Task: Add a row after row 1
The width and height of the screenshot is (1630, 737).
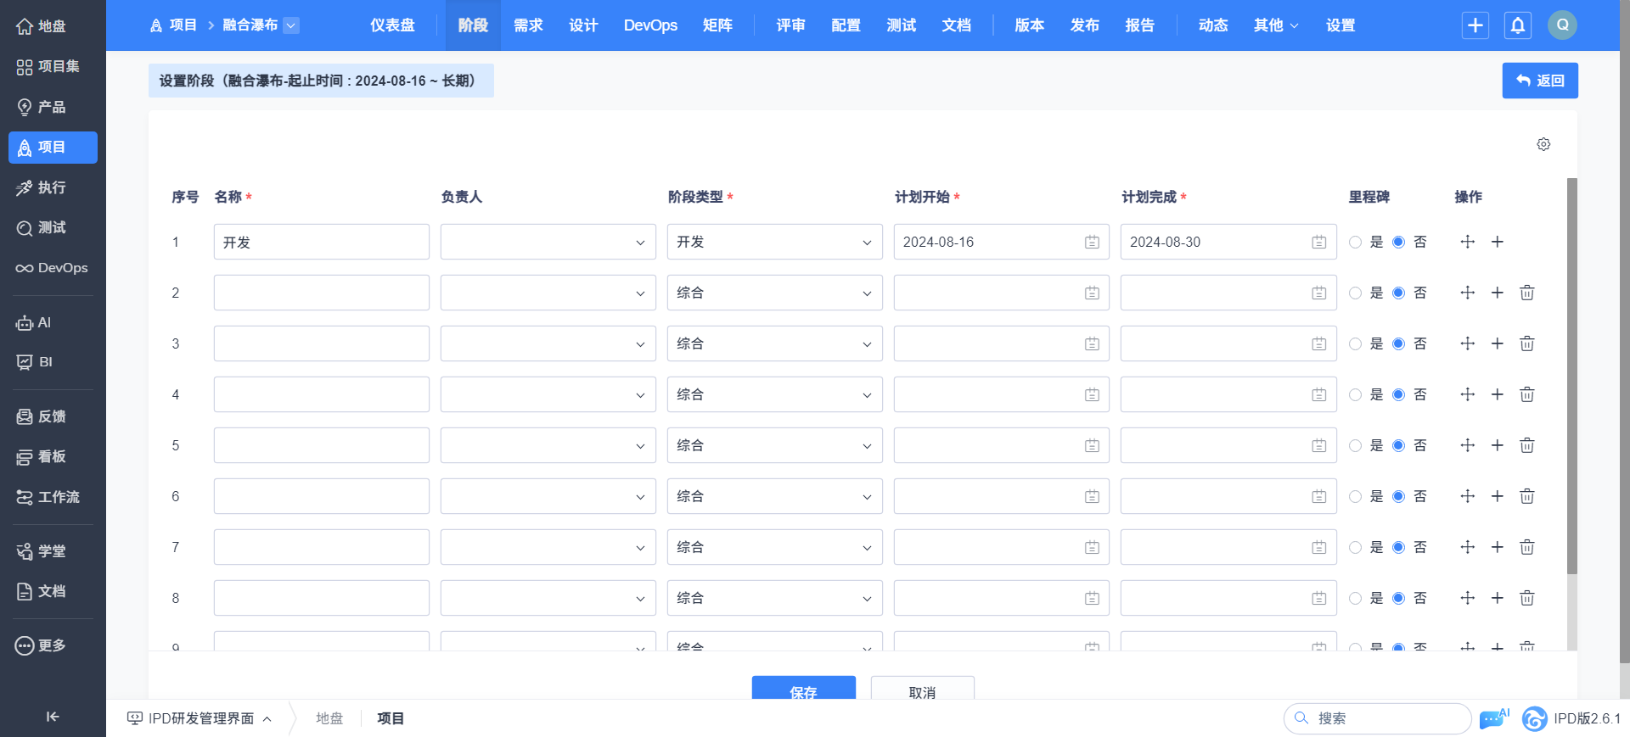Action: pos(1498,242)
